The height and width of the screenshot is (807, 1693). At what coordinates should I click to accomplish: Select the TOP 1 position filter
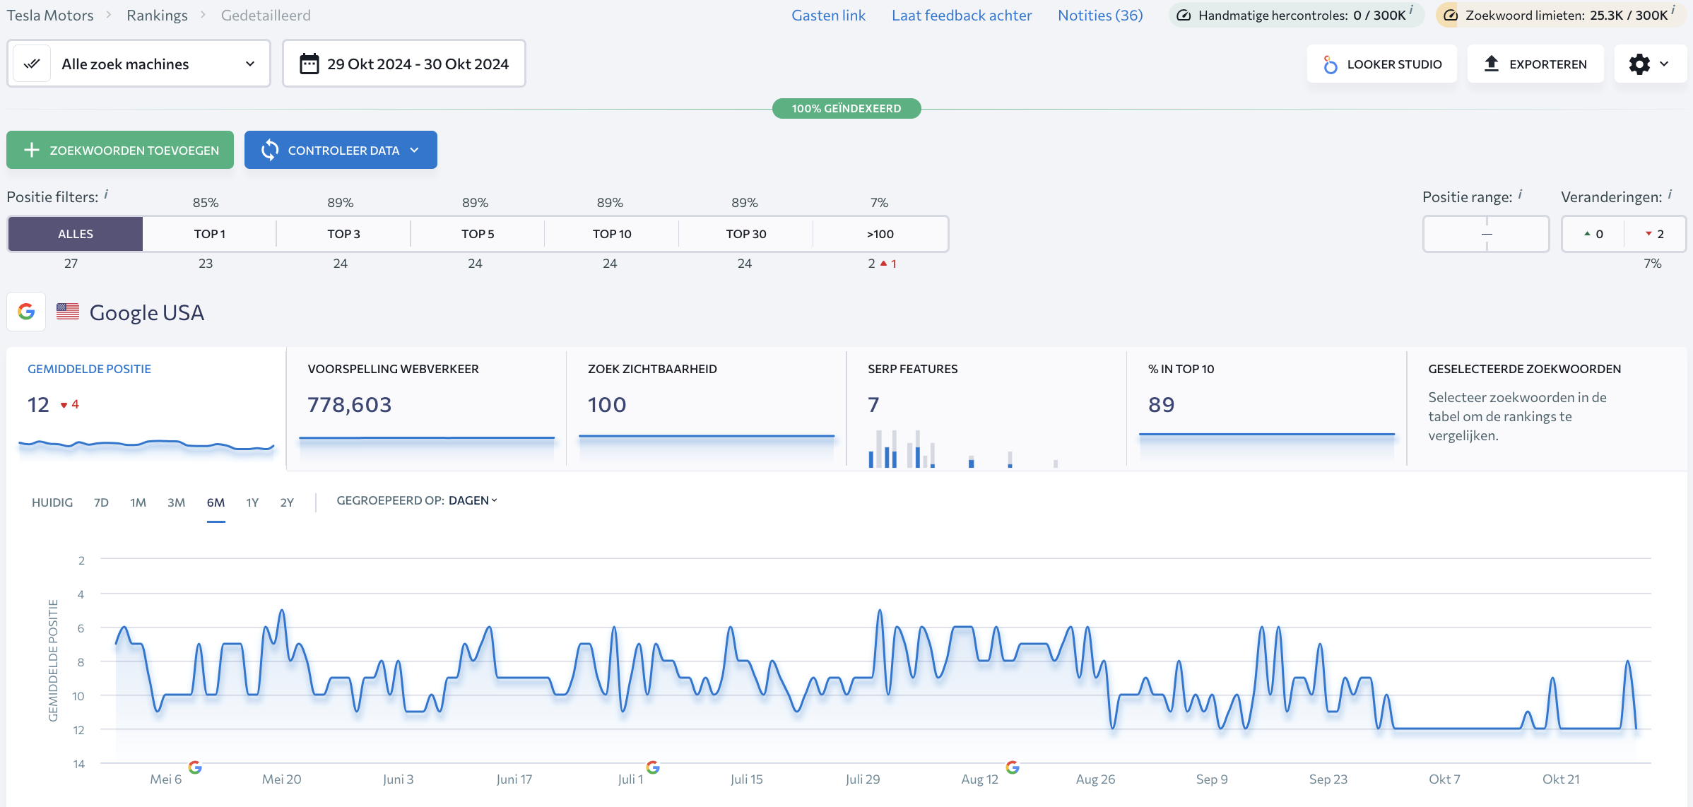pyautogui.click(x=210, y=234)
